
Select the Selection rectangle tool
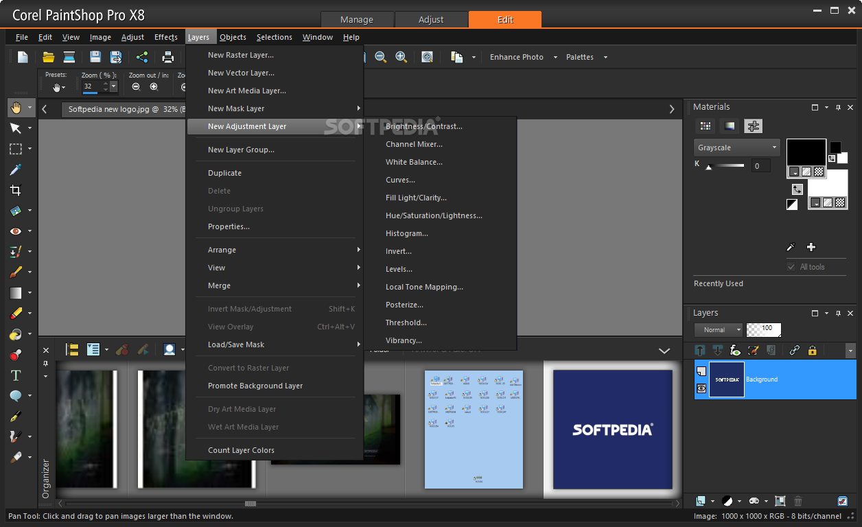click(16, 149)
